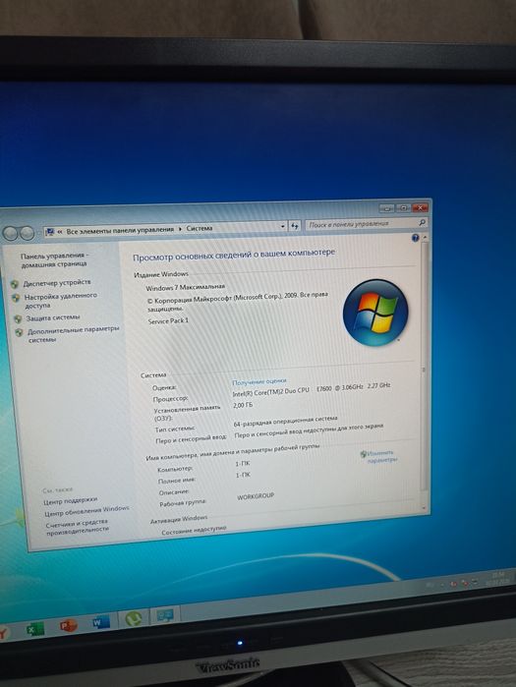The image size is (516, 687).
Task: Open 'Счетчики и средства производительности'
Action: tap(77, 526)
